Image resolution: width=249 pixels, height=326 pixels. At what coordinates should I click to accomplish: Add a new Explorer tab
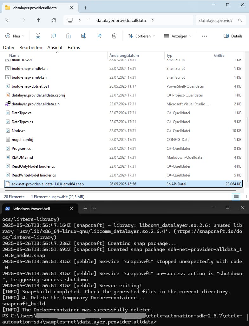[85, 8]
